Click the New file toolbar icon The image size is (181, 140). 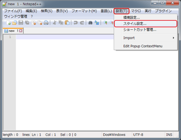tap(8, 23)
